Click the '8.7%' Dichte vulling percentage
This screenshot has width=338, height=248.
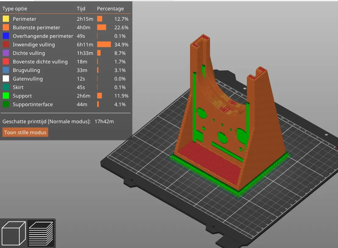120,53
